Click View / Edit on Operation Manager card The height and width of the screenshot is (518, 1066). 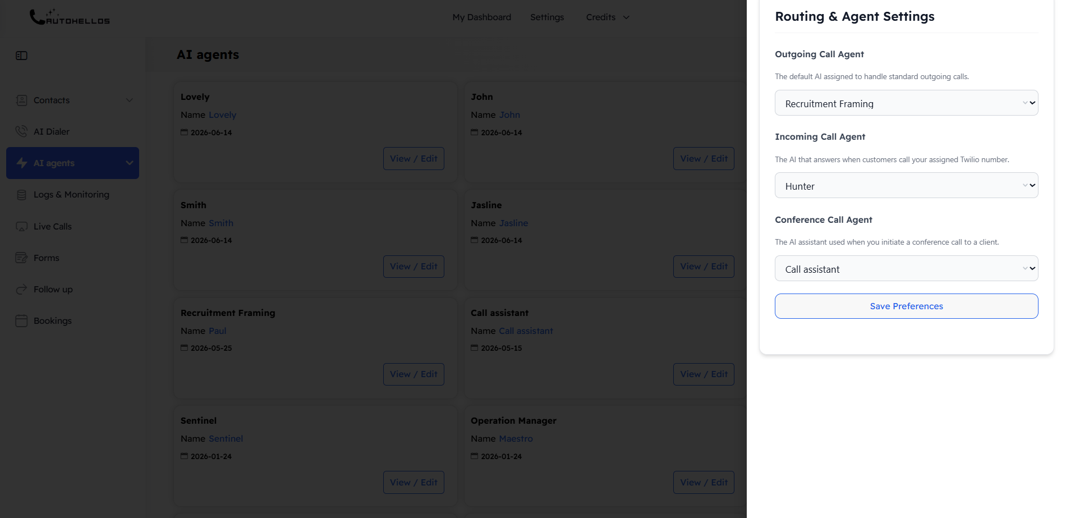coord(704,482)
